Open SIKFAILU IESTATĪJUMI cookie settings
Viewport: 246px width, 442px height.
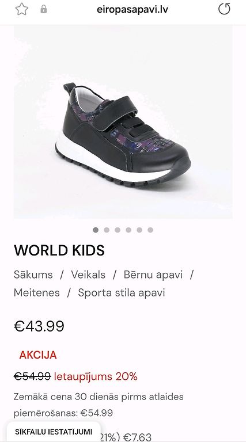coord(54,432)
